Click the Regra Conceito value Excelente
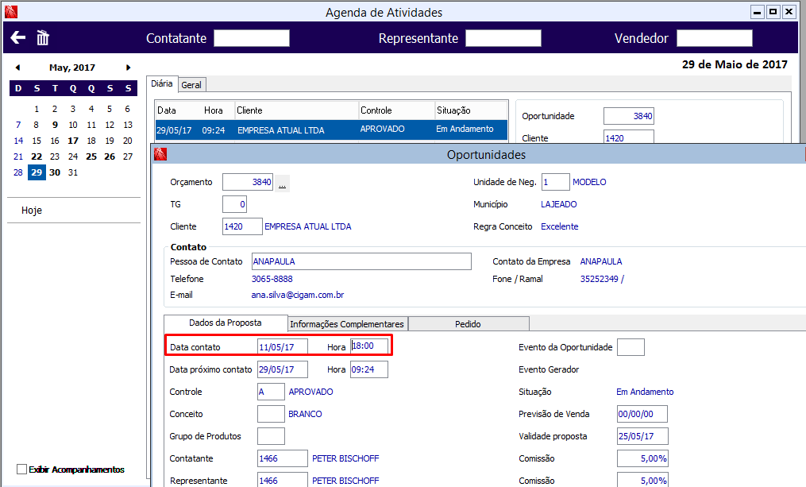Image resolution: width=806 pixels, height=487 pixels. pyautogui.click(x=559, y=226)
